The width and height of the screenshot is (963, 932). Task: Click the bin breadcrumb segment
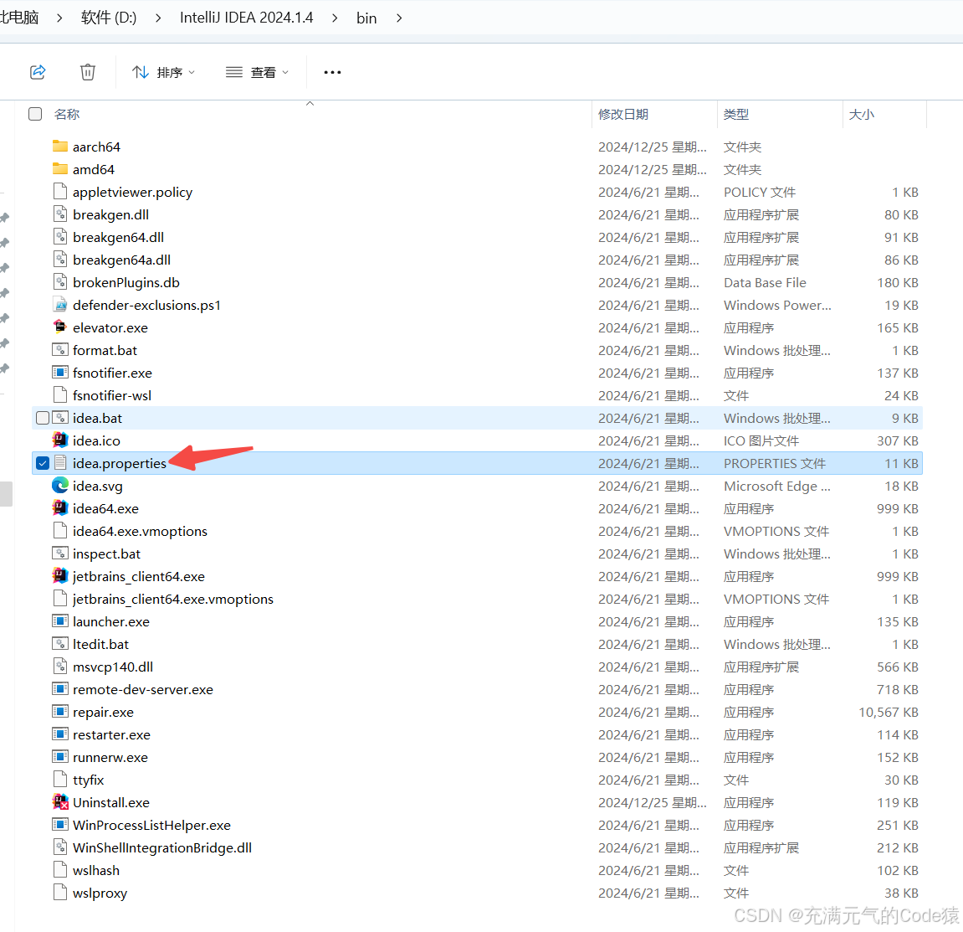coord(366,18)
